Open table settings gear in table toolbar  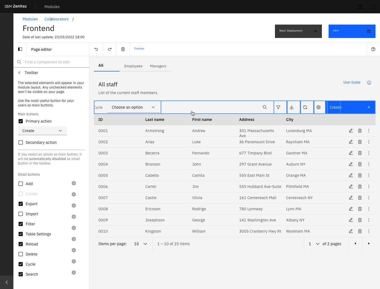tap(319, 107)
